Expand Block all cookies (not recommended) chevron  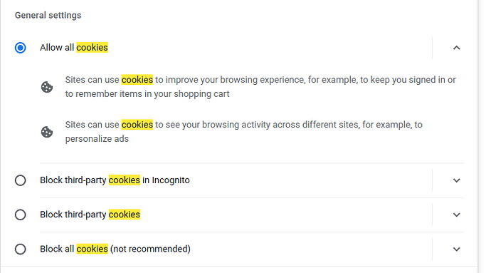click(x=457, y=249)
